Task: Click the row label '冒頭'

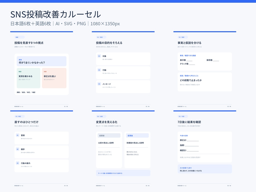Action: 23,135
